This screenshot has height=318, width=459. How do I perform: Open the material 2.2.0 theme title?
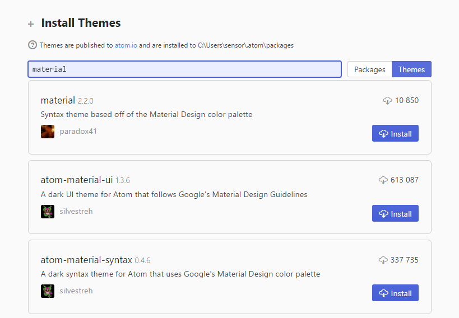pos(58,100)
